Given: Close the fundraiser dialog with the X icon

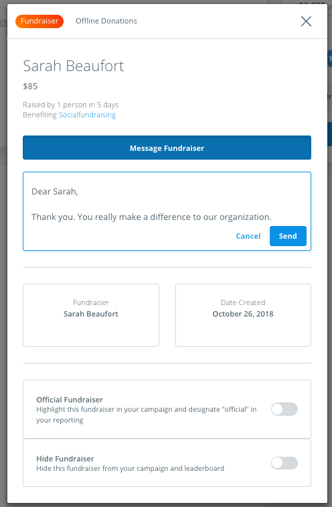Looking at the screenshot, I should [306, 21].
